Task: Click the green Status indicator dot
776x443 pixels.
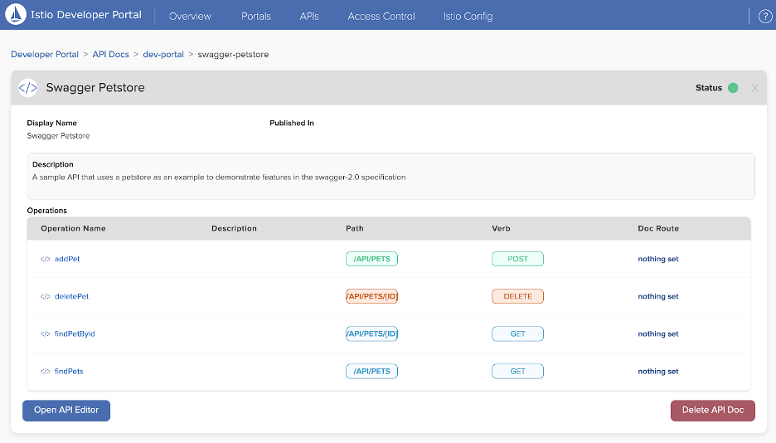Action: tap(733, 88)
